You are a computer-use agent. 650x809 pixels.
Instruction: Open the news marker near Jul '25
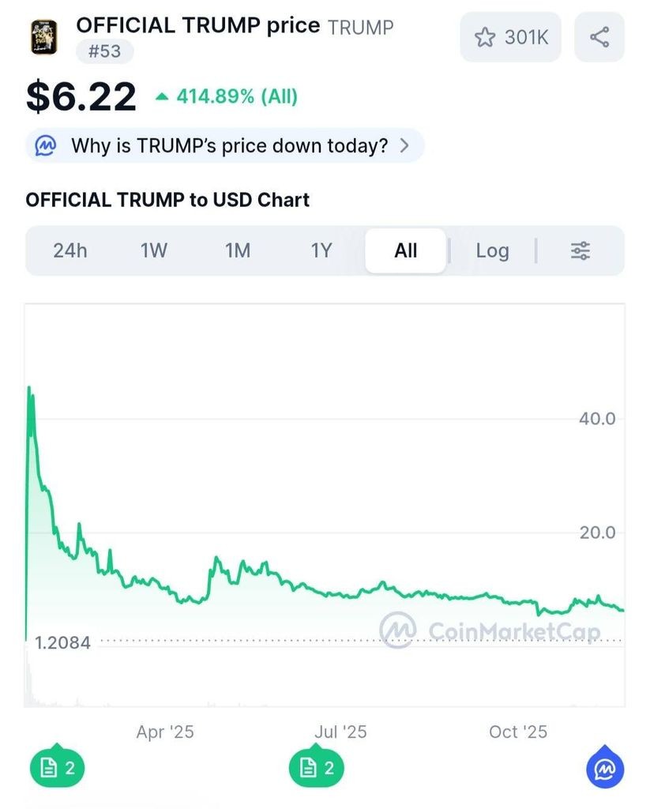[316, 768]
